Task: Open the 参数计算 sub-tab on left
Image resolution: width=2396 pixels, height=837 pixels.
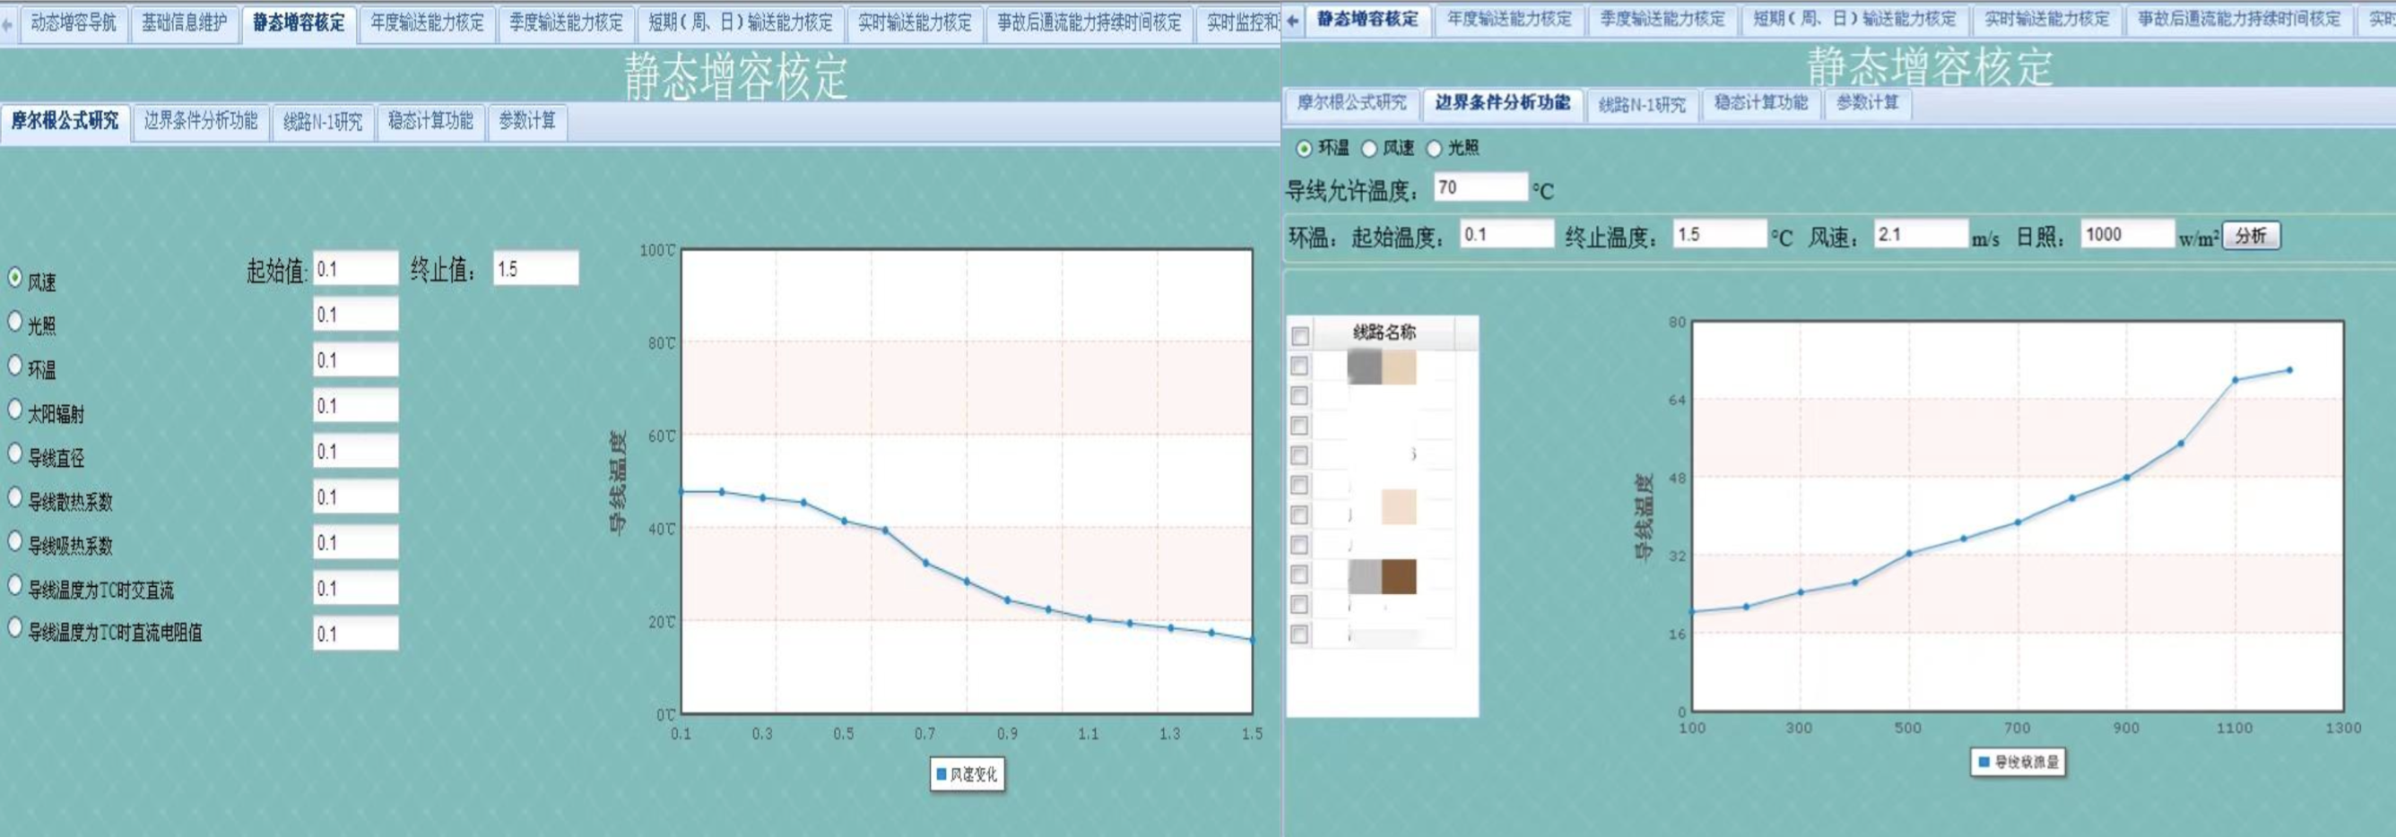Action: [x=526, y=121]
